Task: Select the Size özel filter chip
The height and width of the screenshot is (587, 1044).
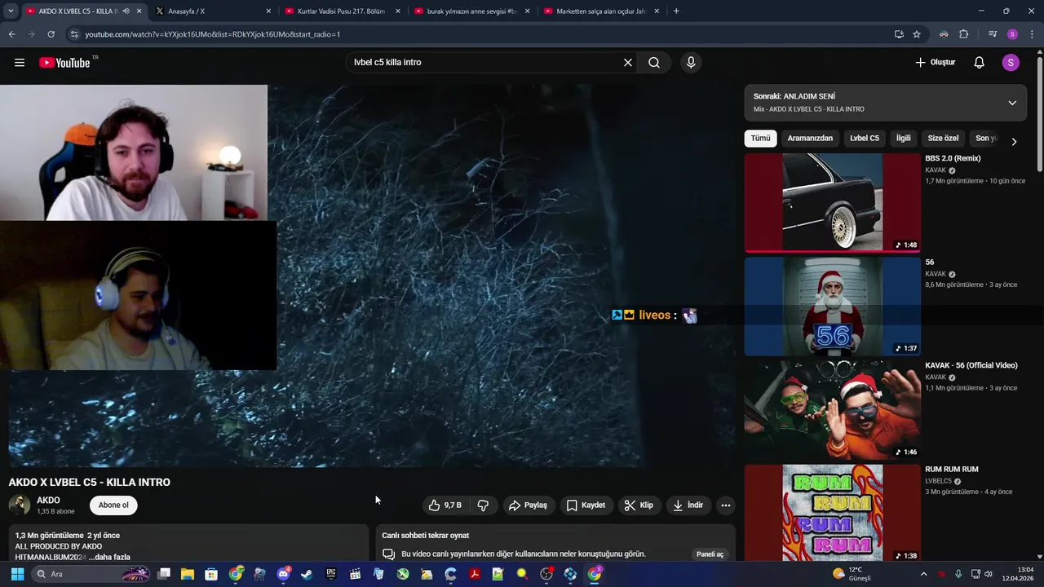Action: 943,139
